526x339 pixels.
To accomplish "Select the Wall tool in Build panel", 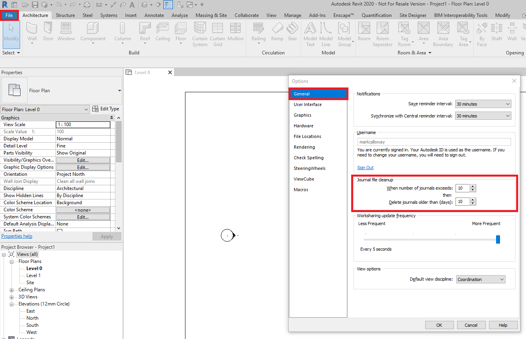I will pyautogui.click(x=32, y=33).
